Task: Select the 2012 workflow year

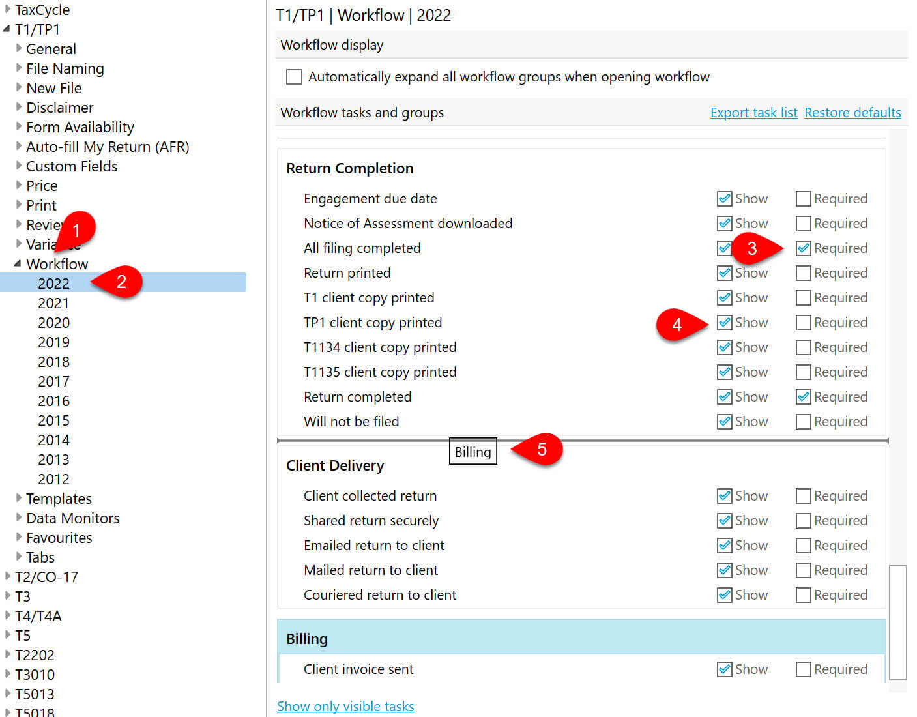Action: [x=53, y=479]
